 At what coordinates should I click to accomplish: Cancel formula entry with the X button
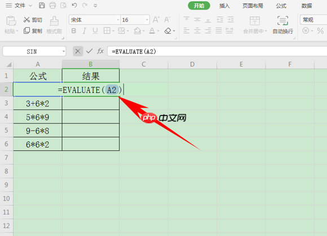pyautogui.click(x=78, y=51)
